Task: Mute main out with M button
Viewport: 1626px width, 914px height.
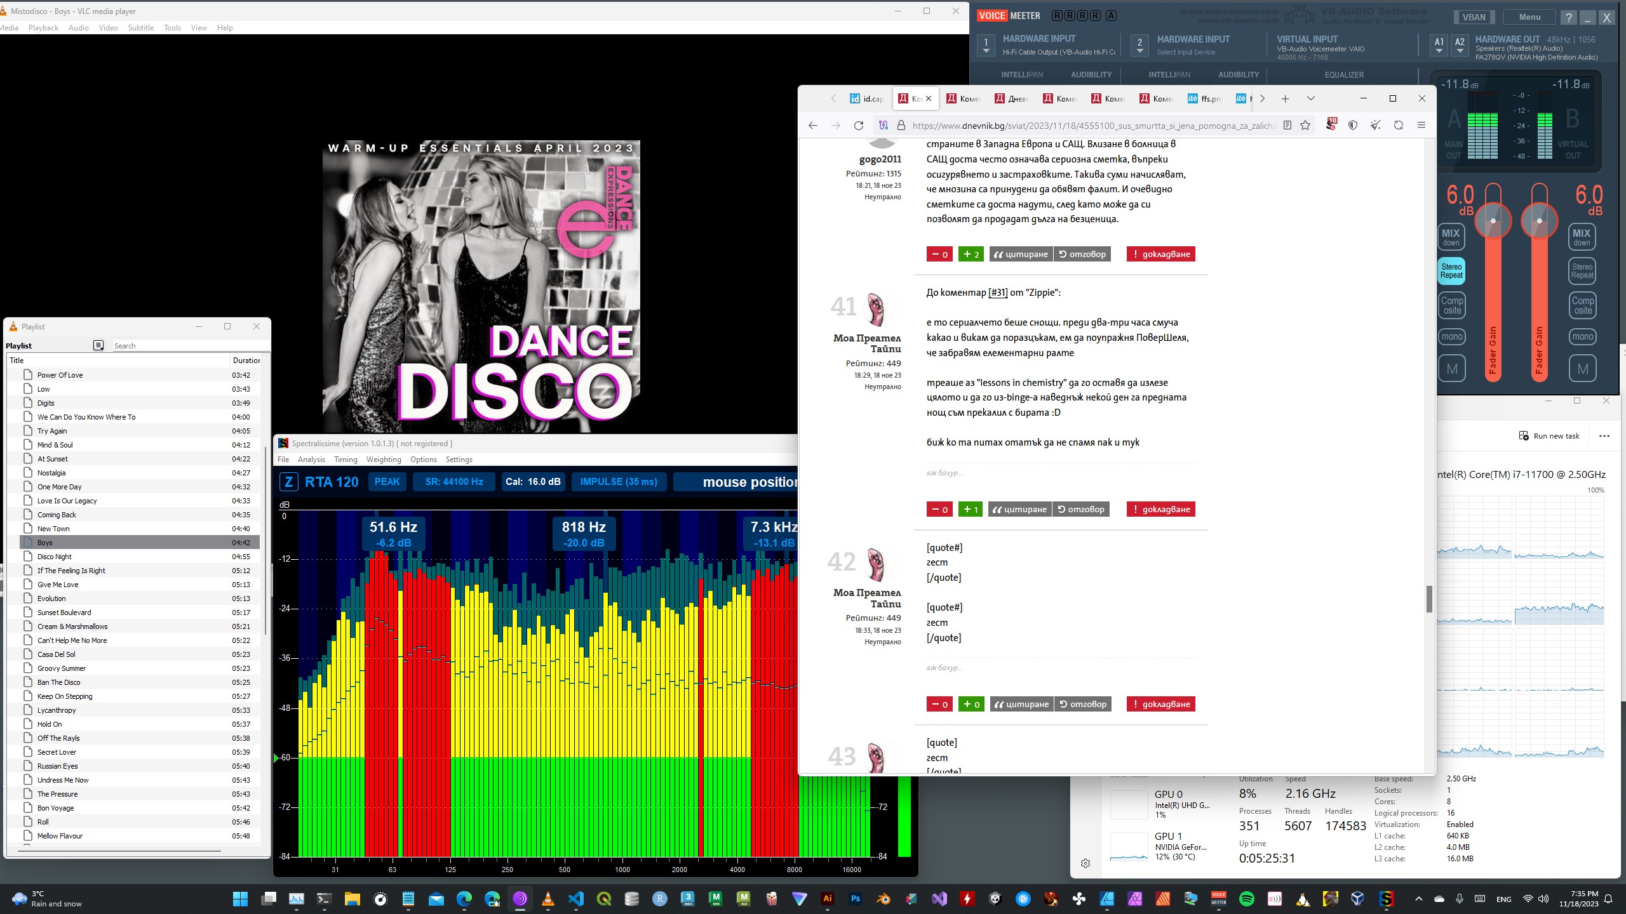Action: point(1452,369)
